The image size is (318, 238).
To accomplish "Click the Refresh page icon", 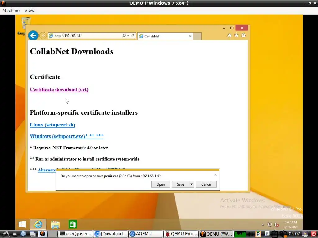I will 133,36.
